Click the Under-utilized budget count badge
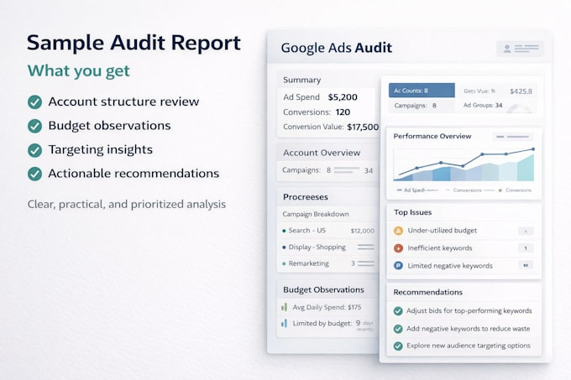Screen dimensions: 571x380 (526, 231)
